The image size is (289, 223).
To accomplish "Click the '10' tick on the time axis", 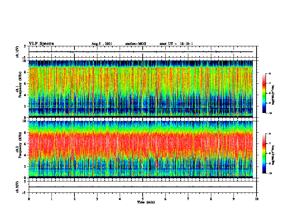I will click(x=257, y=199).
